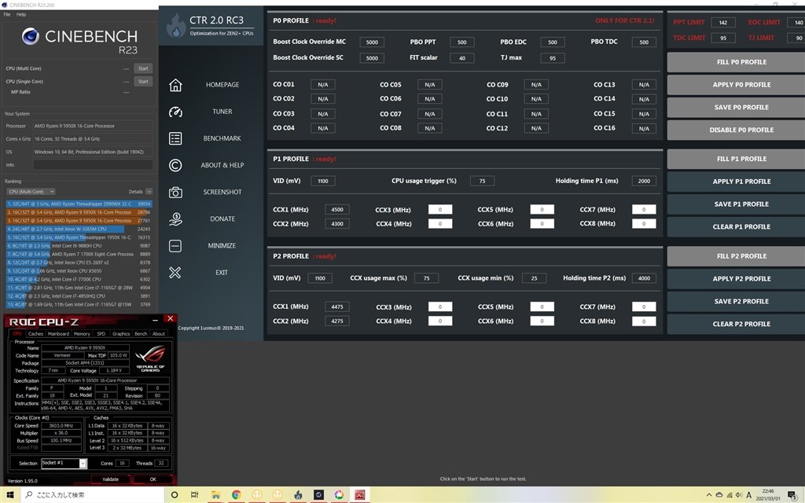
Task: Select Intel Xeon W-3265M ranking row
Action: coord(79,229)
